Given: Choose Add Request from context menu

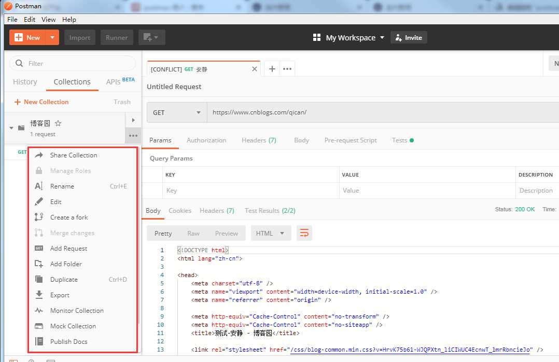Looking at the screenshot, I should pos(83,248).
